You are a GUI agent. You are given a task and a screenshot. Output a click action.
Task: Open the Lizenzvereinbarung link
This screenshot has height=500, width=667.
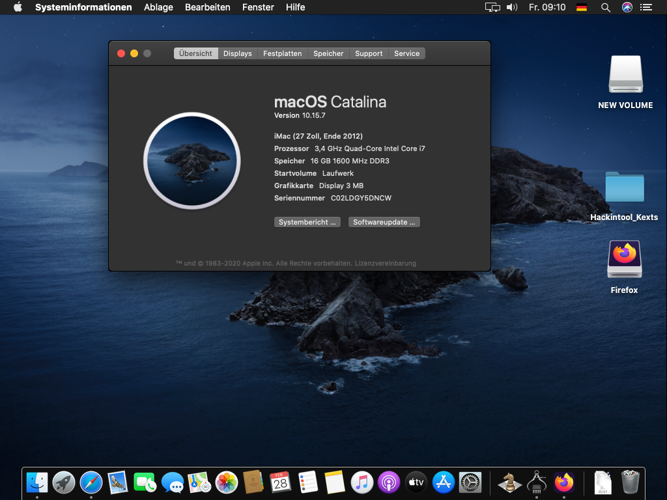click(386, 264)
